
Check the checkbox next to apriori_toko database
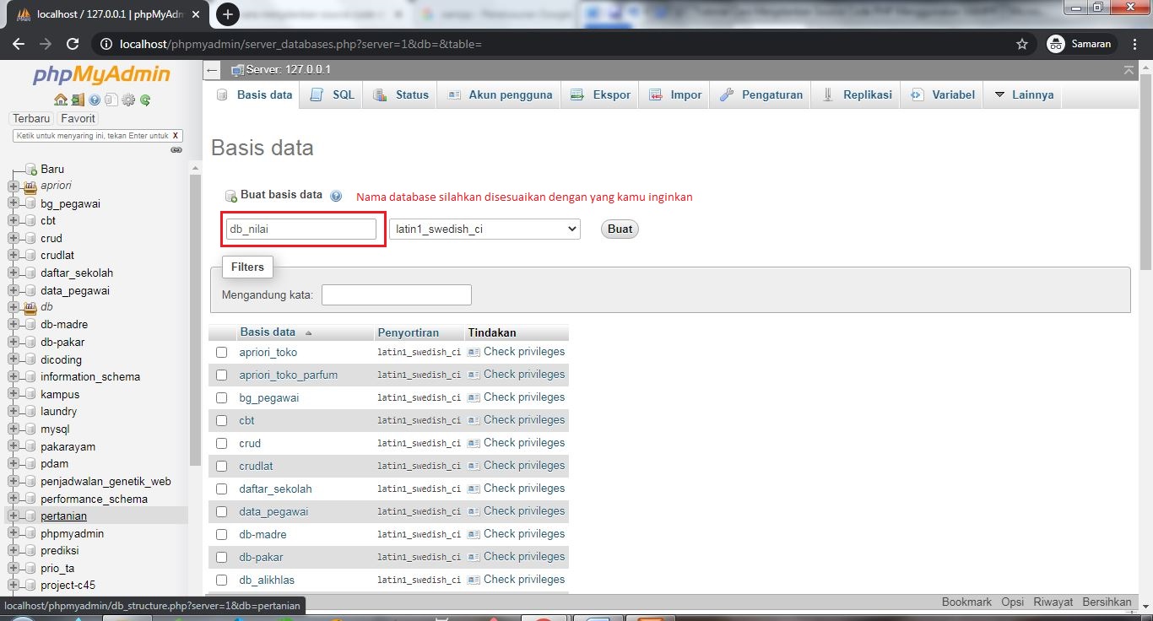(221, 352)
